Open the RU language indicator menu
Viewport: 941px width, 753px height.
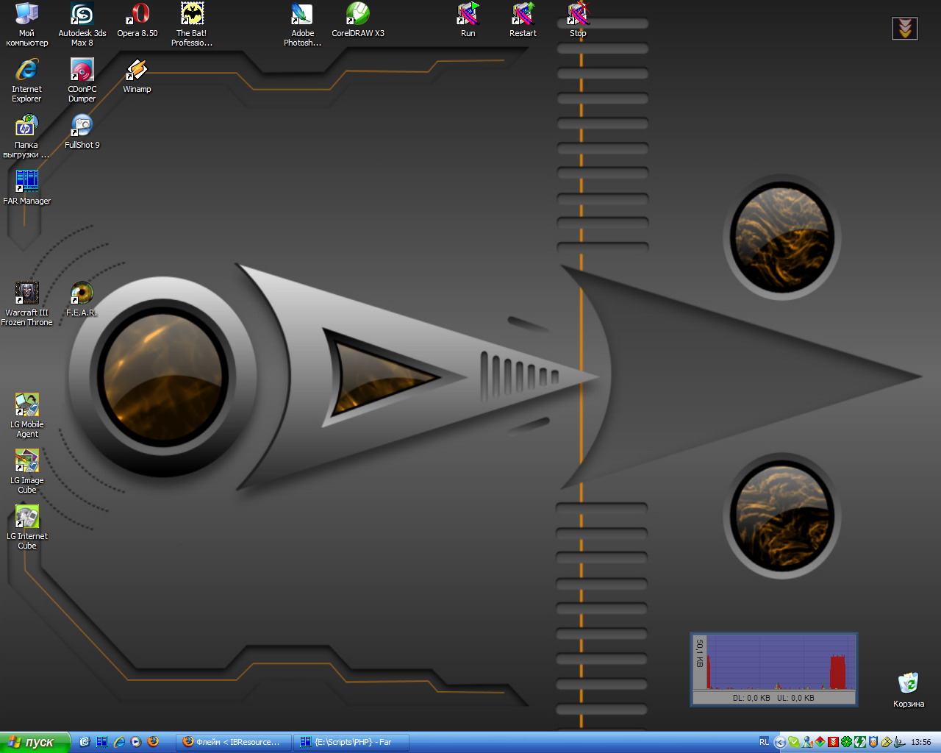764,742
